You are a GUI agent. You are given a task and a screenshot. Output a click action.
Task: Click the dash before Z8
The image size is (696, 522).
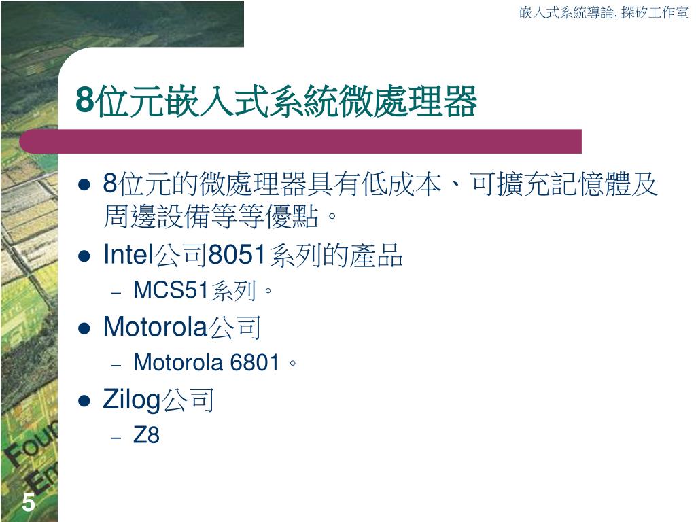pyautogui.click(x=116, y=438)
